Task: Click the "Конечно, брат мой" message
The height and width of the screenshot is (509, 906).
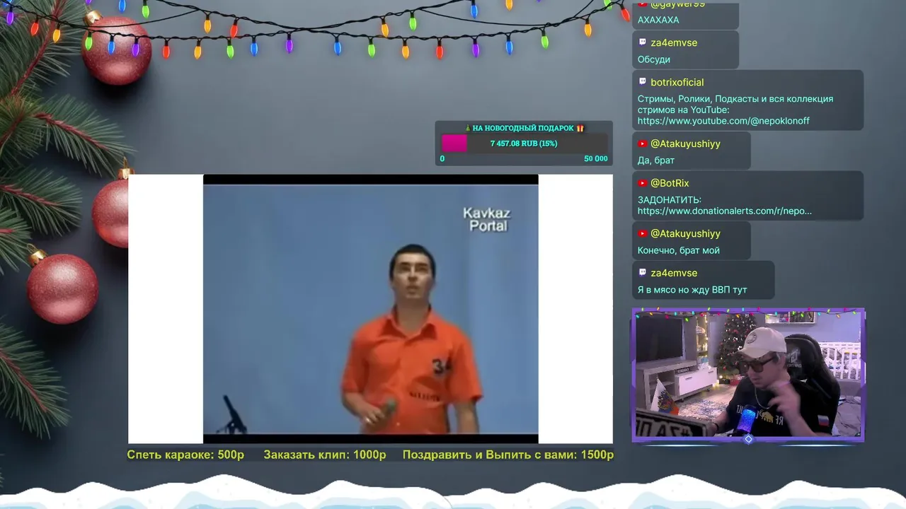Action: coord(679,250)
